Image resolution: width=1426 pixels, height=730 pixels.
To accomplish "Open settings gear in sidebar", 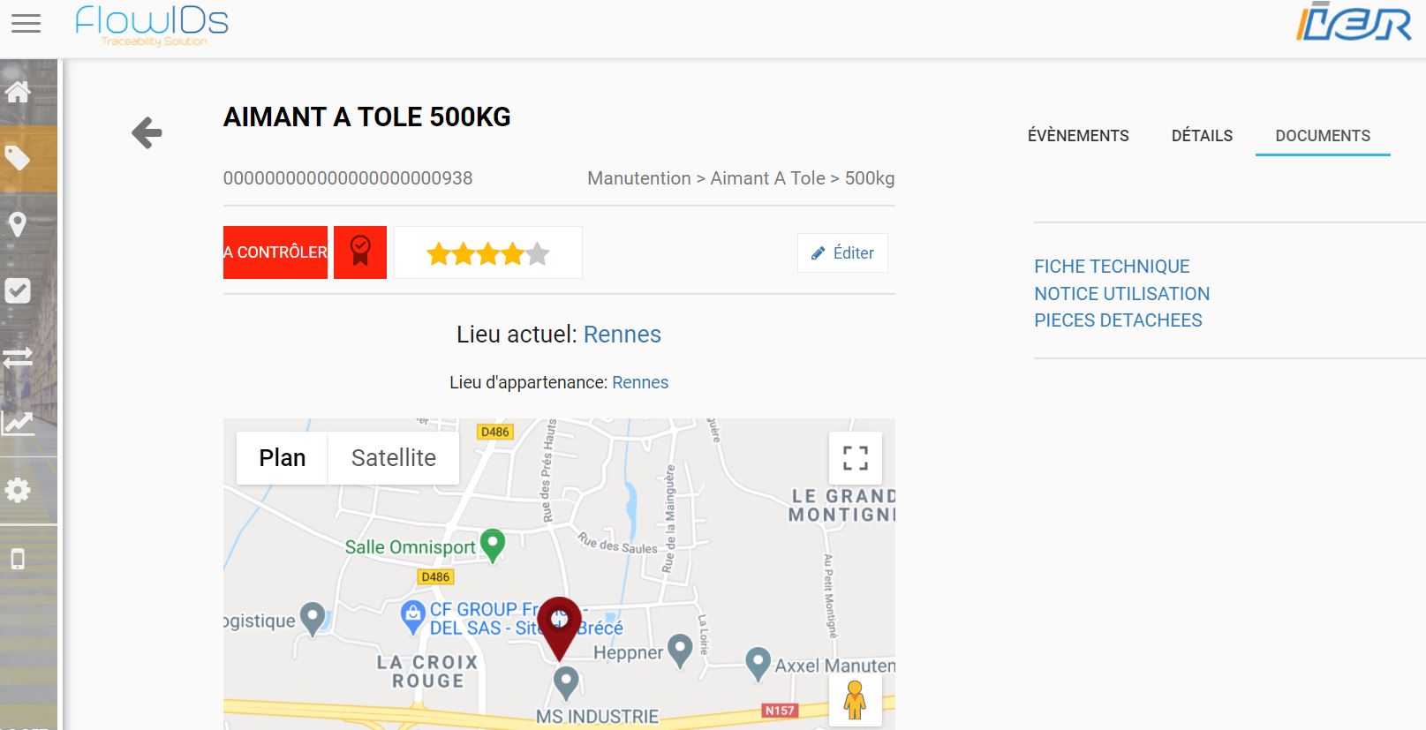I will tap(18, 490).
